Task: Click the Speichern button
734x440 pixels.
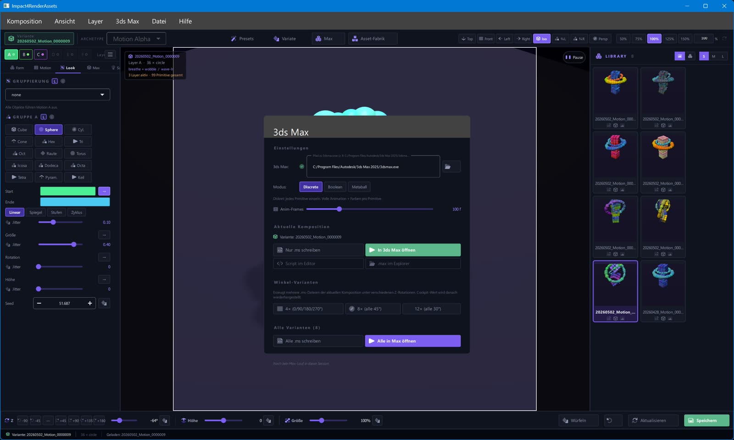Action: pos(706,420)
